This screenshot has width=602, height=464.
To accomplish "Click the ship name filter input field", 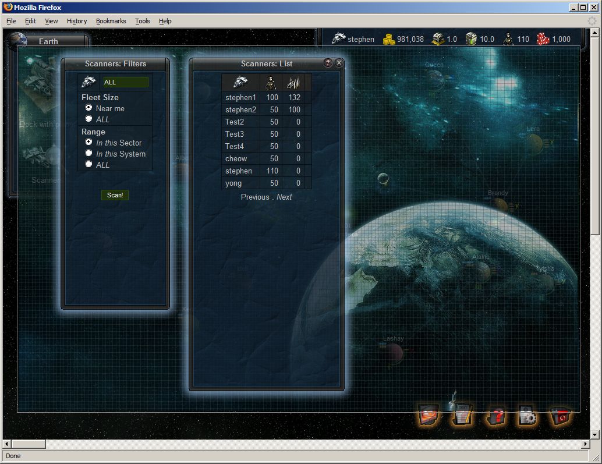I will click(x=126, y=82).
